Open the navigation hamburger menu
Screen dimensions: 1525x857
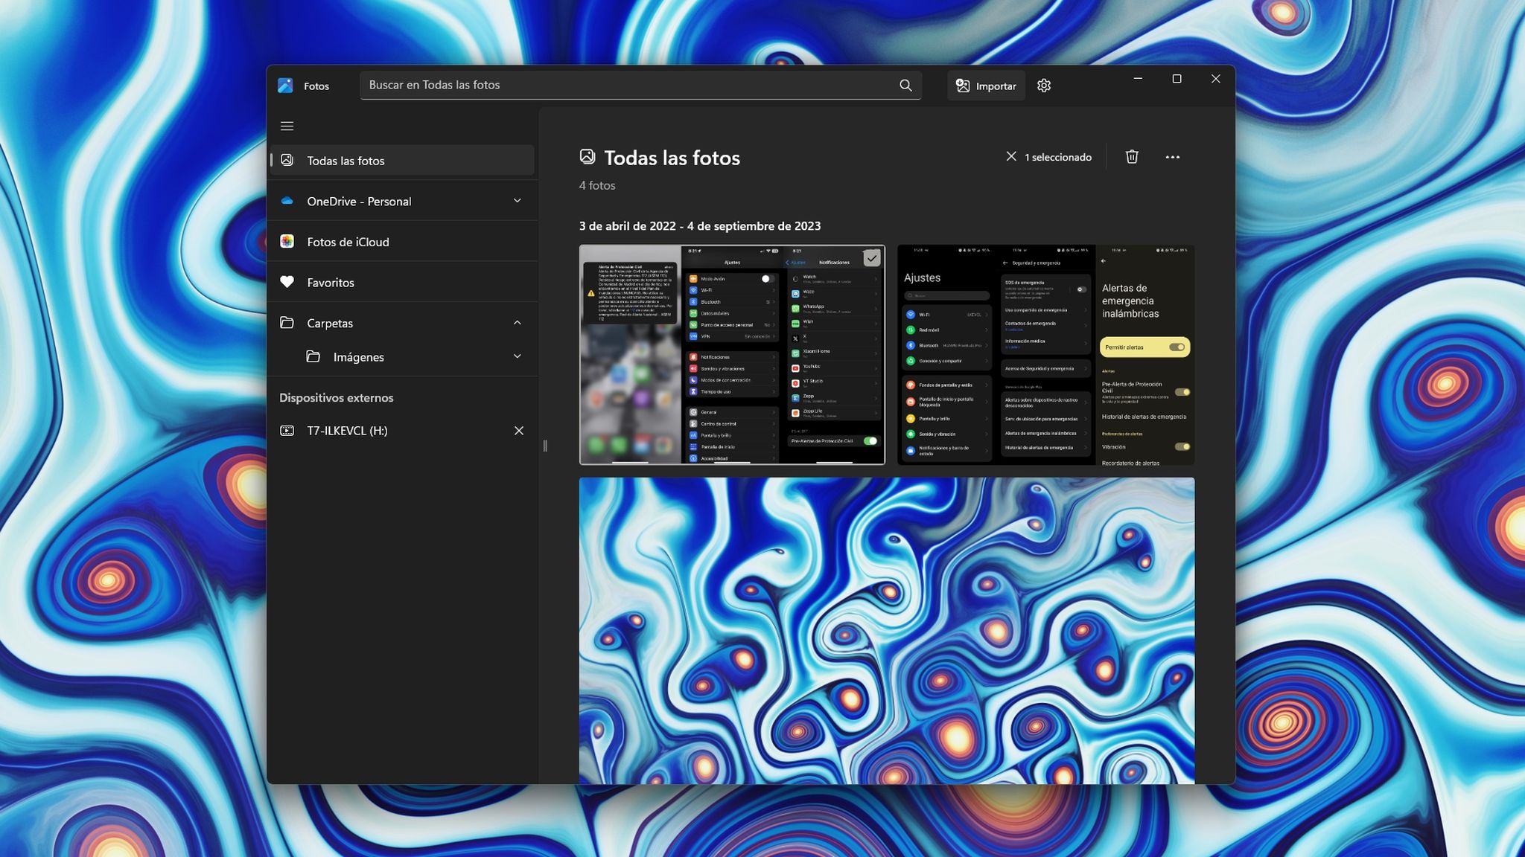click(x=287, y=126)
